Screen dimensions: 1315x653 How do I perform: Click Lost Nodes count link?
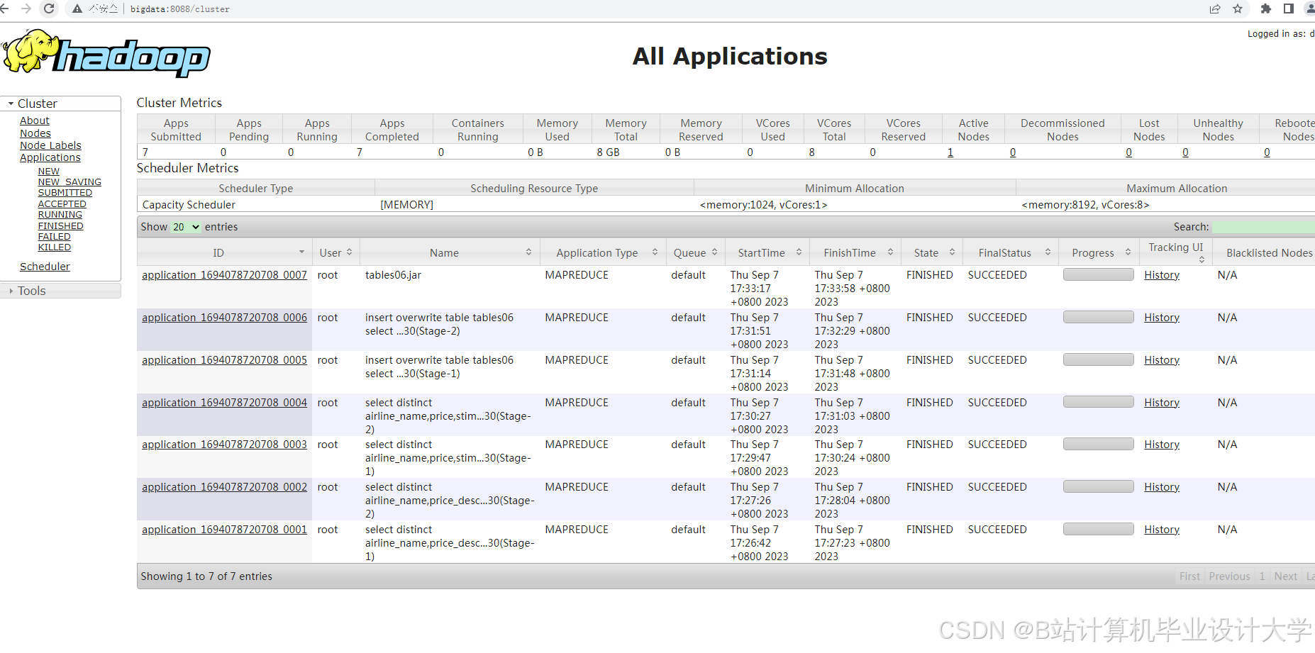coord(1129,152)
